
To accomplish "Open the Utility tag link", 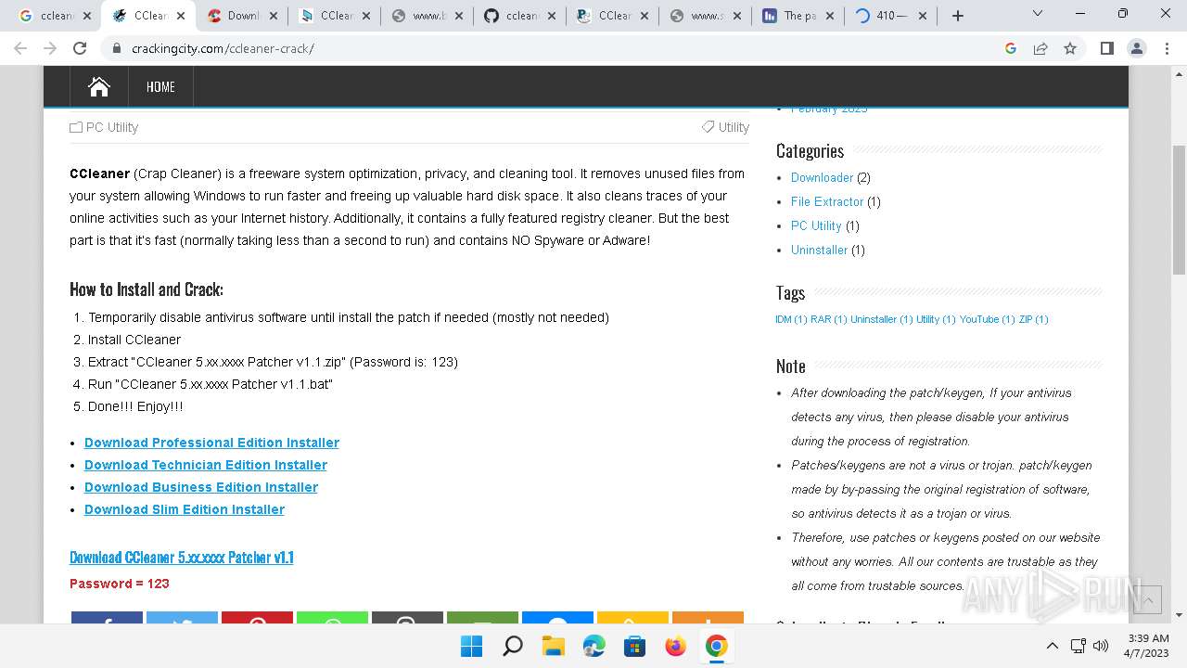I will coord(734,127).
